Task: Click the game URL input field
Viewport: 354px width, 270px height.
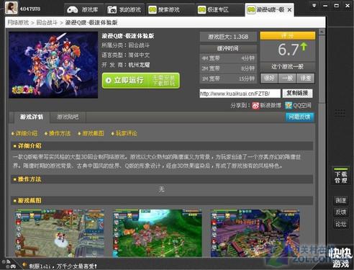Action: tap(240, 94)
